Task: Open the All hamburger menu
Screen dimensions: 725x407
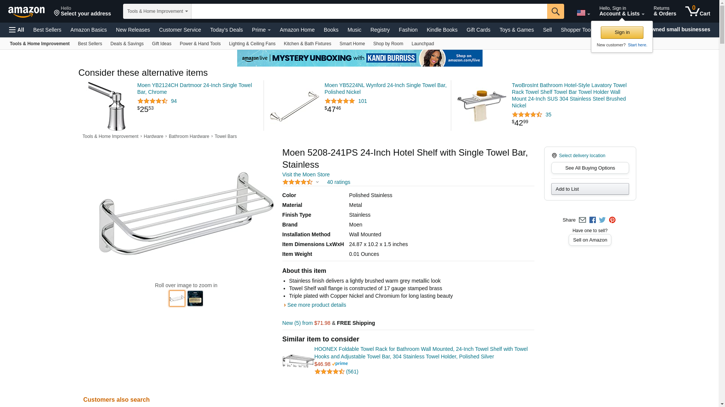Action: (x=17, y=30)
